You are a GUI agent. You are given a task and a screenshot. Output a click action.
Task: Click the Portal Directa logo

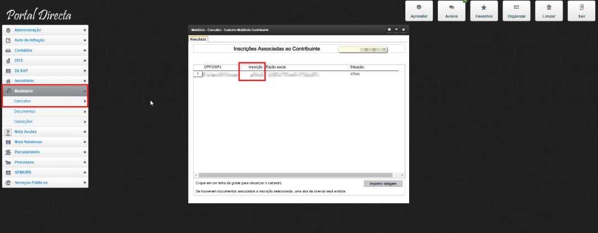pyautogui.click(x=39, y=15)
